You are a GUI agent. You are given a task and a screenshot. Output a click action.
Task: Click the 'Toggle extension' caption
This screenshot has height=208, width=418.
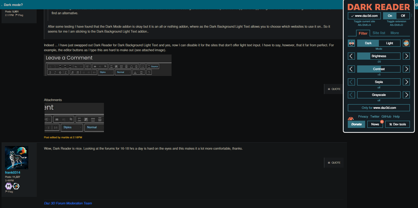[396, 21]
